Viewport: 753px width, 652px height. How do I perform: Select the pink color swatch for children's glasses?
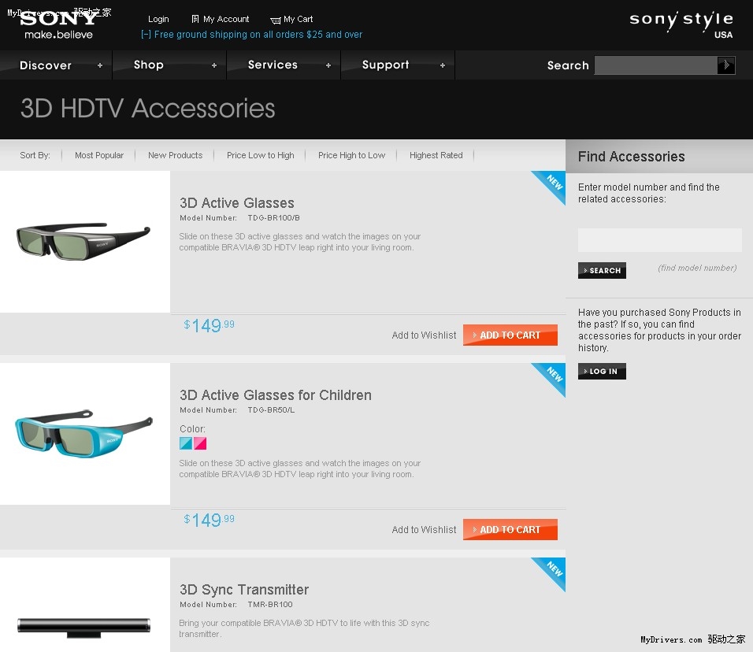pyautogui.click(x=200, y=443)
